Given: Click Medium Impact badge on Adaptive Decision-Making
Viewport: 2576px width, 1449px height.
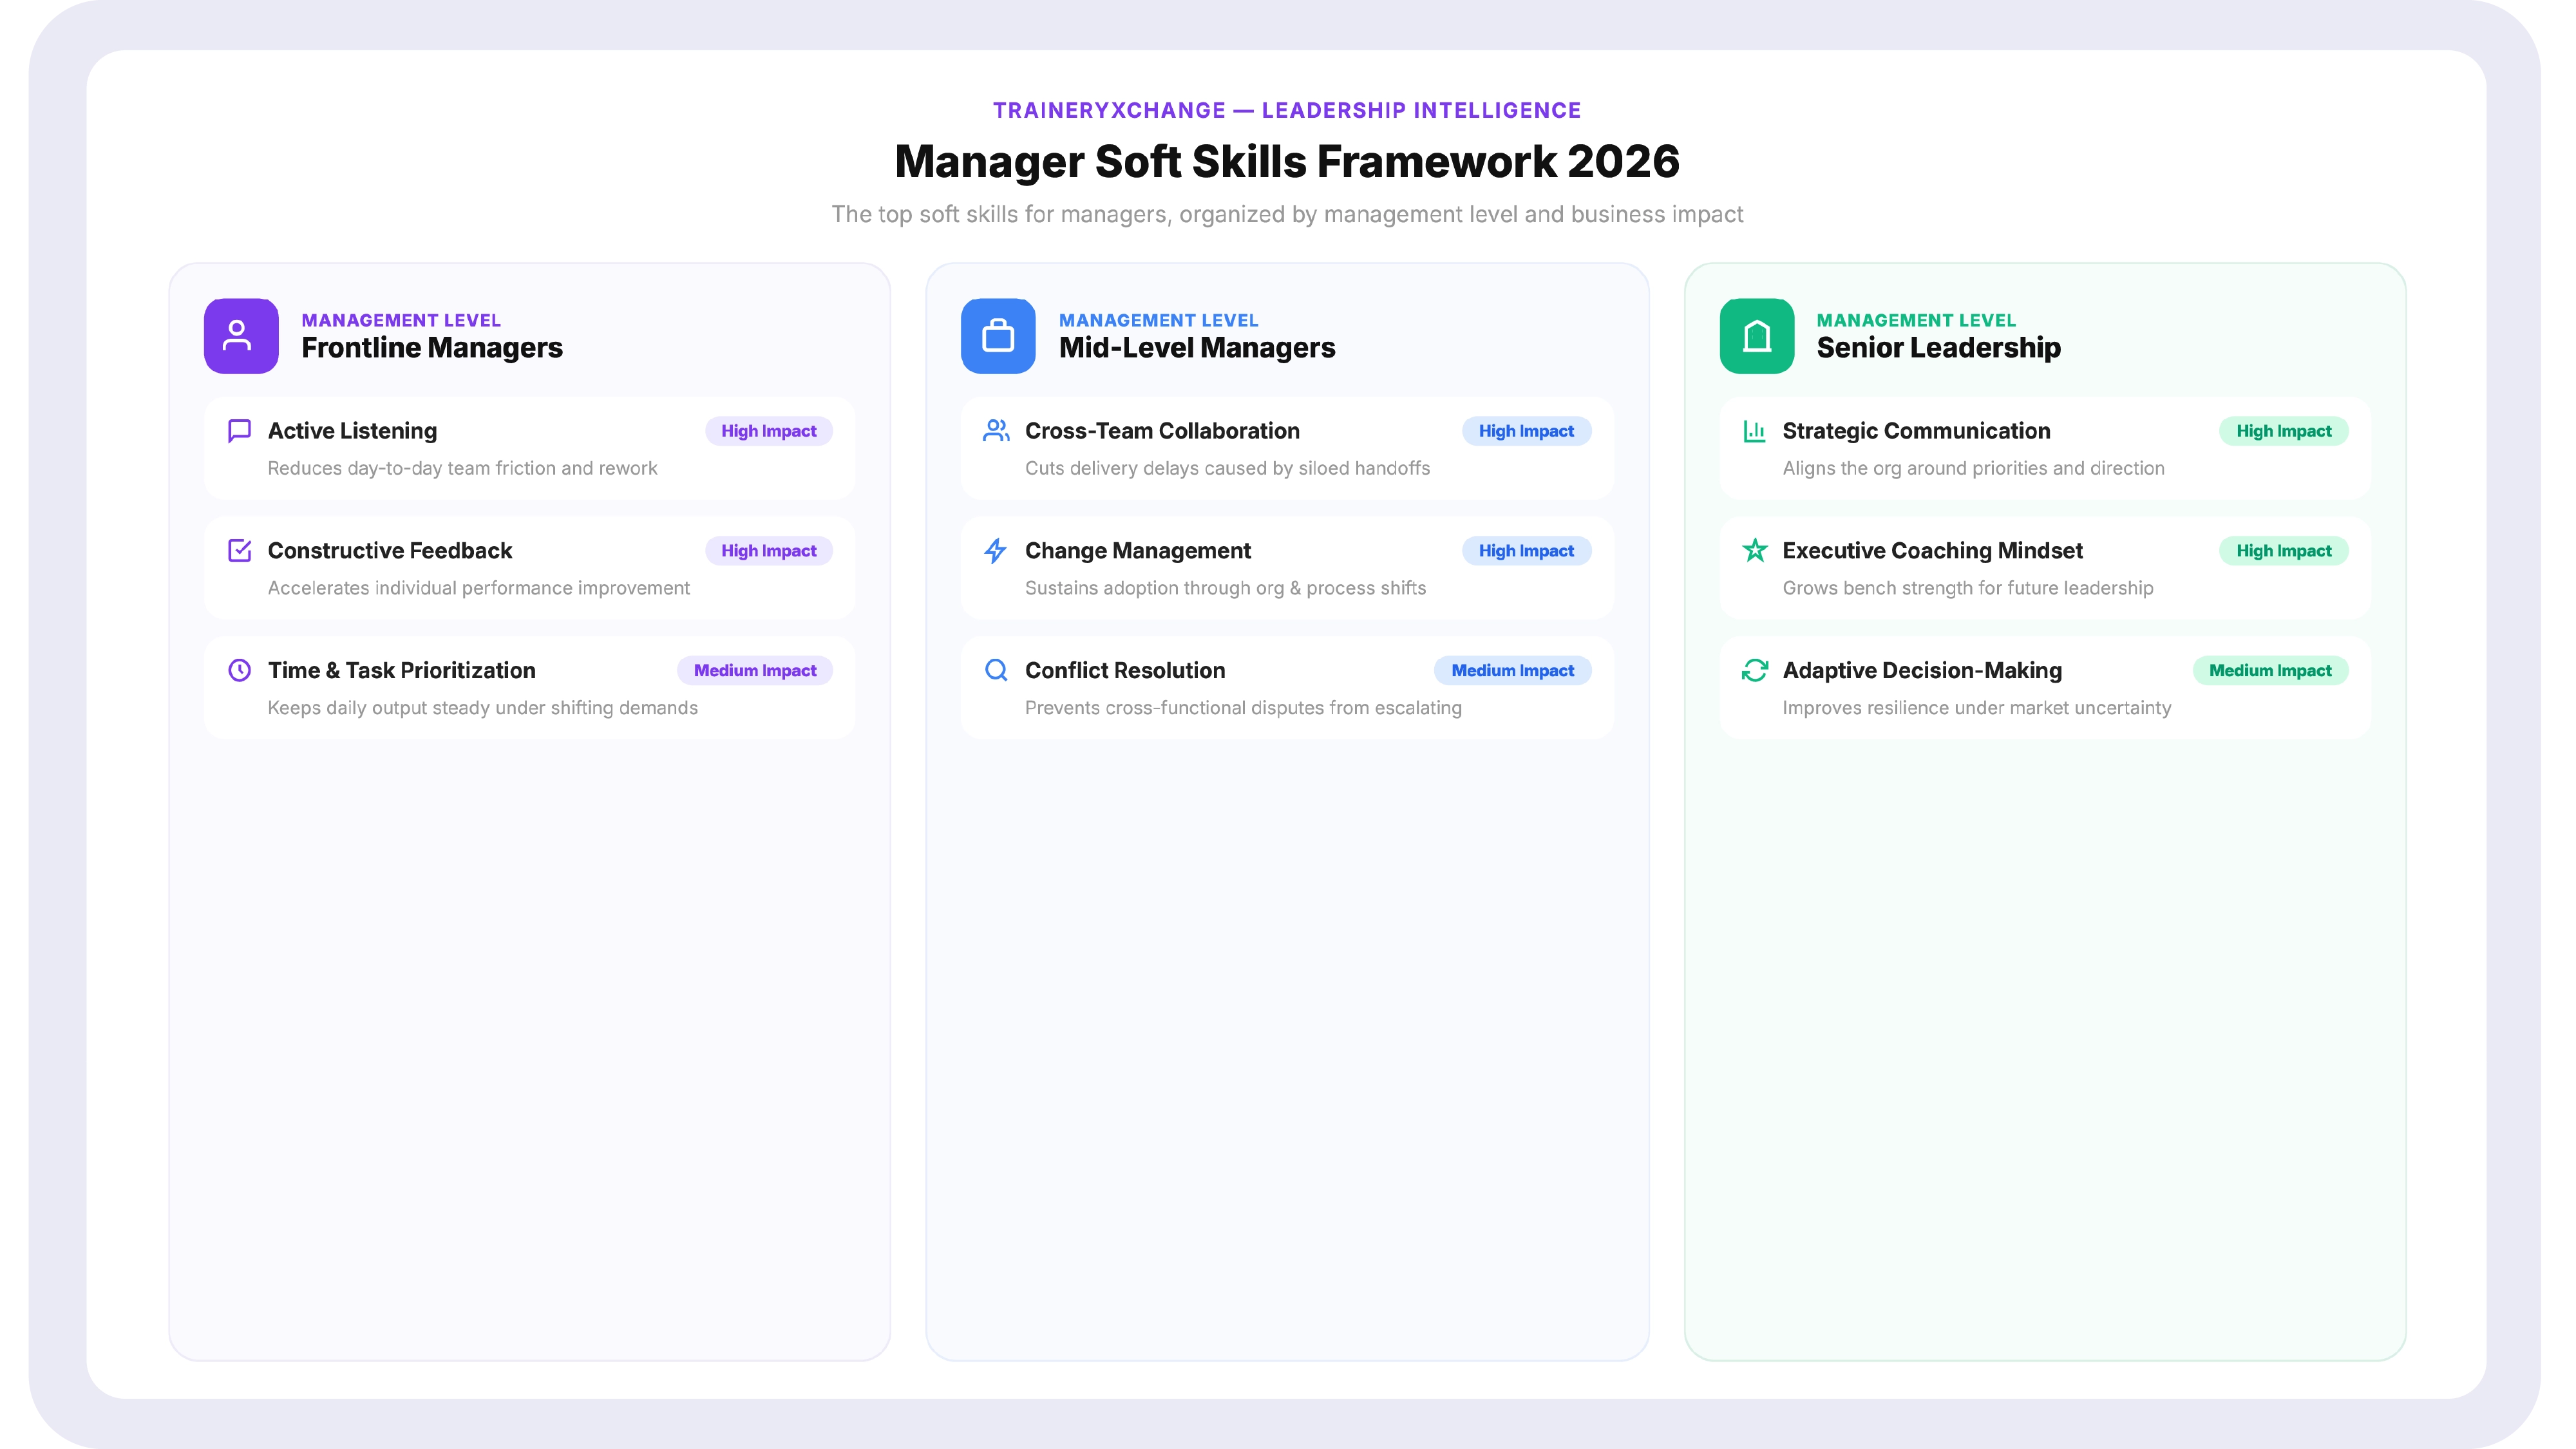Looking at the screenshot, I should [x=2270, y=670].
